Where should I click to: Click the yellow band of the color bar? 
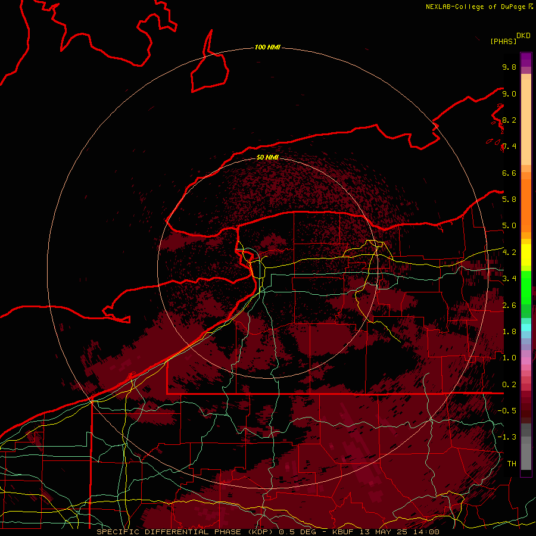coord(526,255)
